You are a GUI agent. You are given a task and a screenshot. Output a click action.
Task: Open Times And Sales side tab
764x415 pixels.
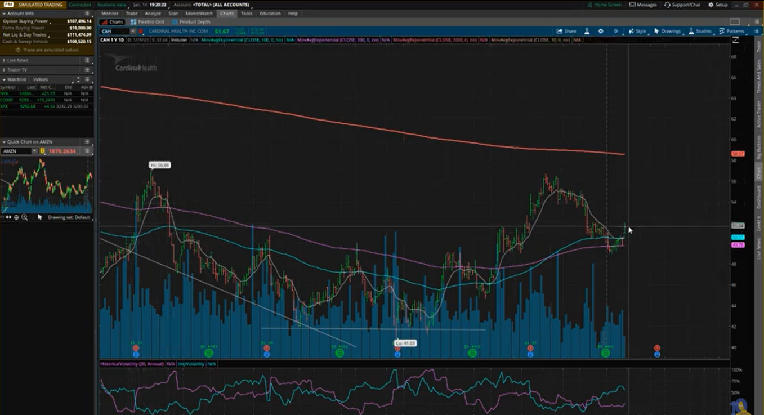758,77
